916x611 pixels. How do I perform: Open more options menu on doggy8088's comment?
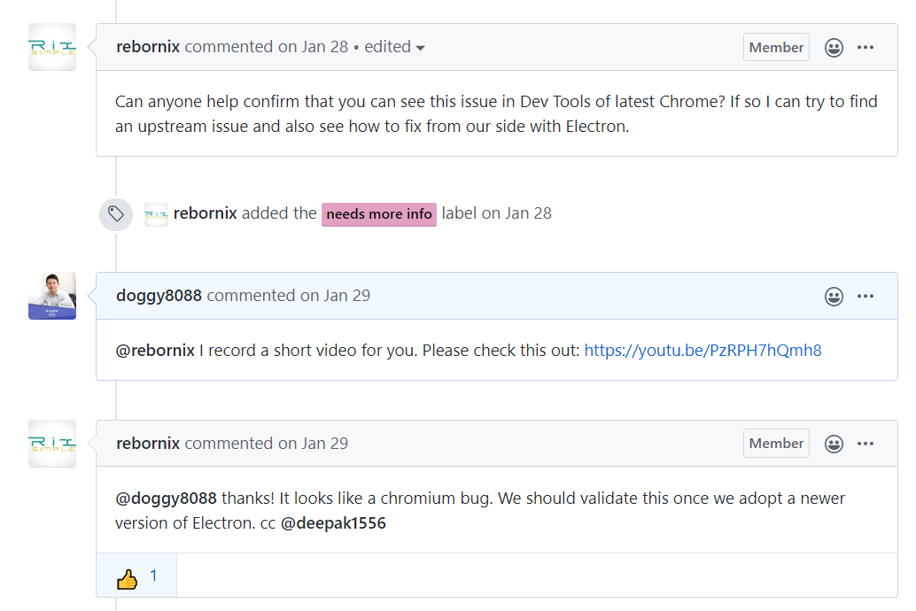coord(866,296)
